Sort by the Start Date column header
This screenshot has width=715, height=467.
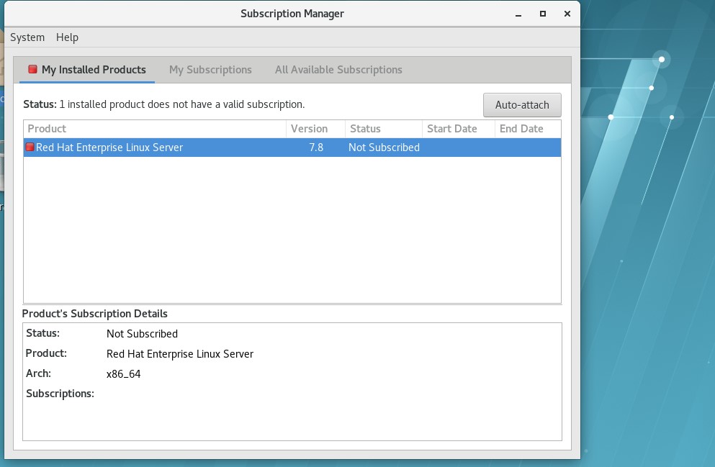(x=458, y=129)
